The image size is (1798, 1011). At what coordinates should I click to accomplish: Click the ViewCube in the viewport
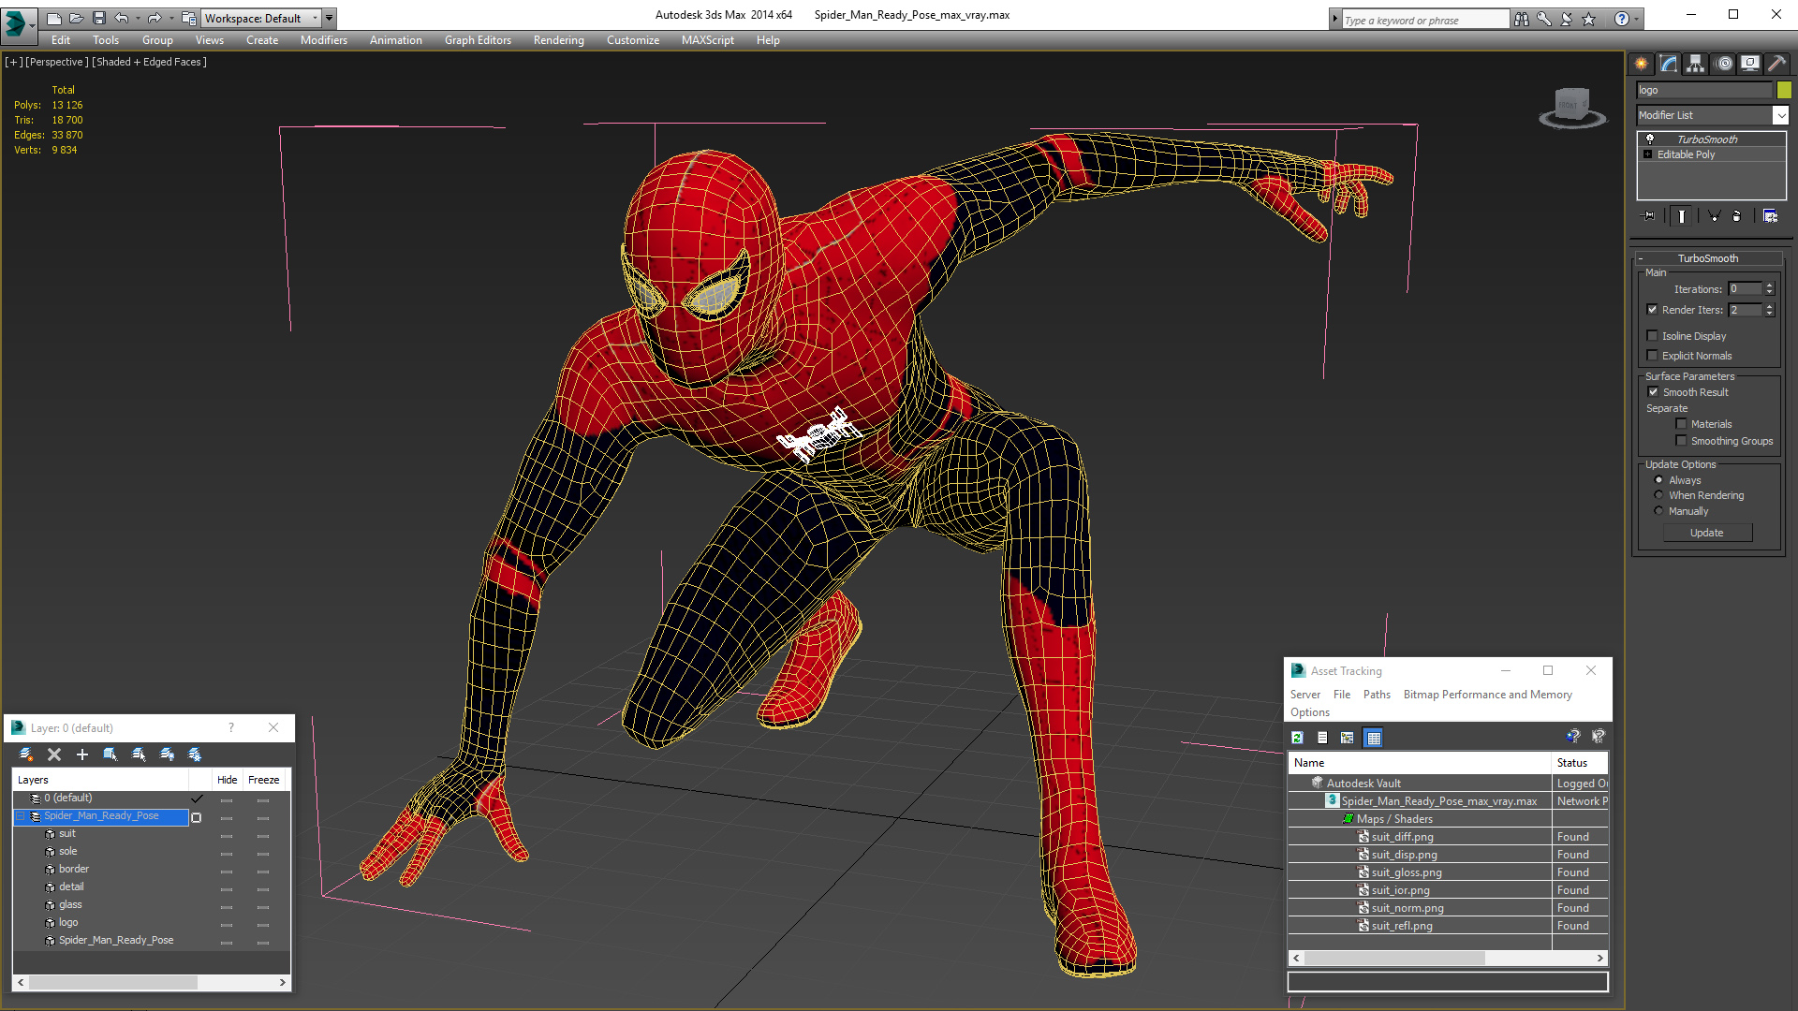click(1572, 107)
